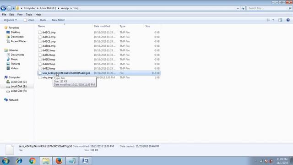Click the search magnifier icon
This screenshot has width=293, height=165.
(290, 8)
